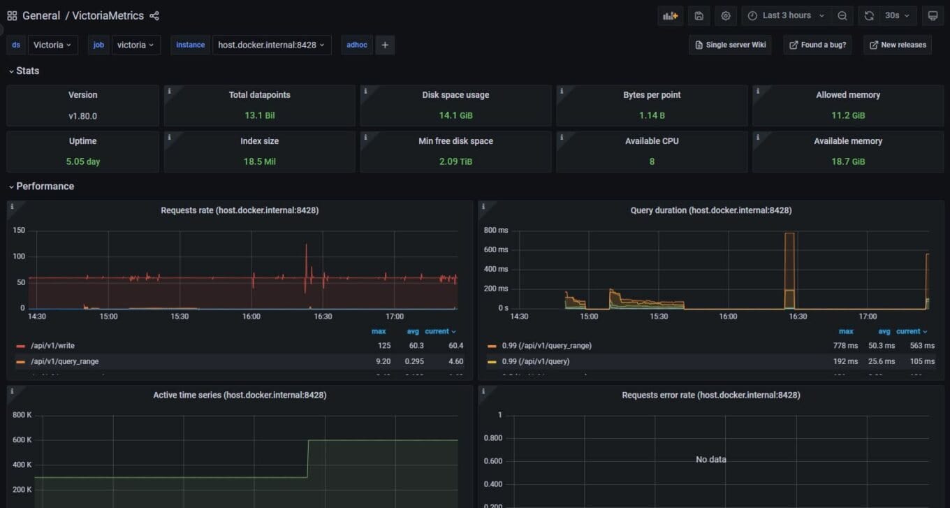Open the New releases link
The image size is (950, 508).
pos(897,45)
